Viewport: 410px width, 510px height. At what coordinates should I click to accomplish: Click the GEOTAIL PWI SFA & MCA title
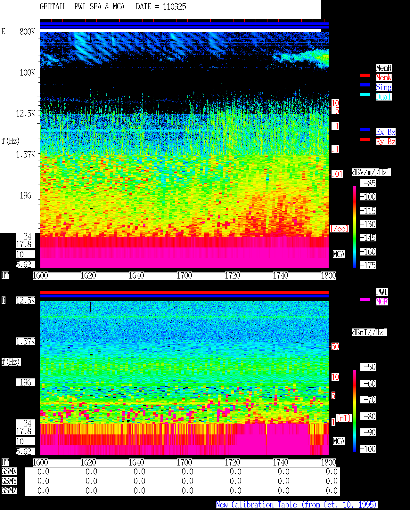82,7
